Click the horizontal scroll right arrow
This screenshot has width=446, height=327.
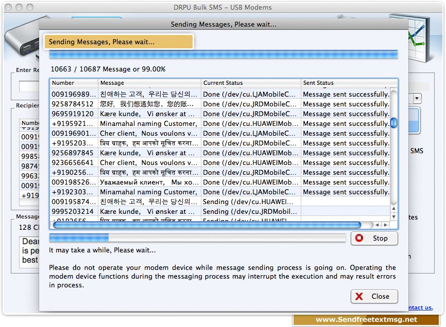386,225
